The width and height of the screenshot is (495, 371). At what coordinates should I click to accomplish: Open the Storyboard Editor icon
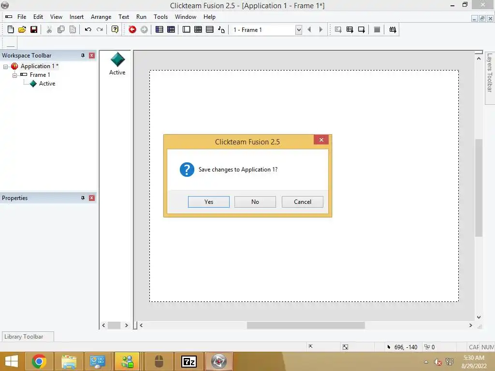tap(160, 29)
